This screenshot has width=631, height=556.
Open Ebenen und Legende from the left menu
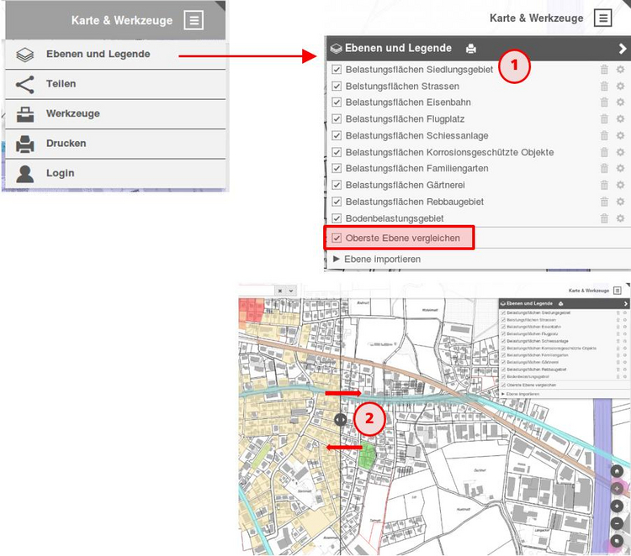click(115, 55)
